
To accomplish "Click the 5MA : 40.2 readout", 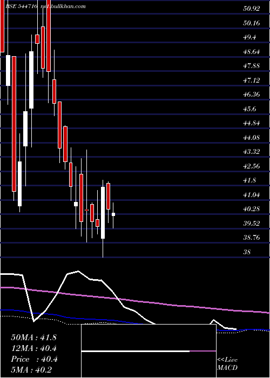I will pyautogui.click(x=31, y=370).
